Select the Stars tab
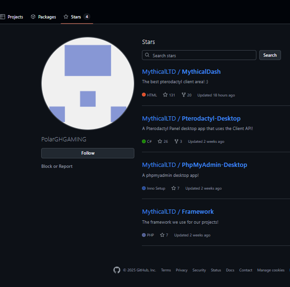 77,17
